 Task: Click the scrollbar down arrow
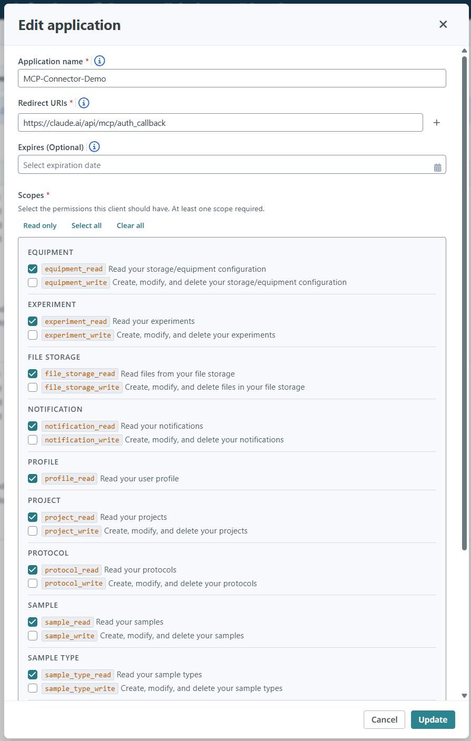[x=464, y=696]
